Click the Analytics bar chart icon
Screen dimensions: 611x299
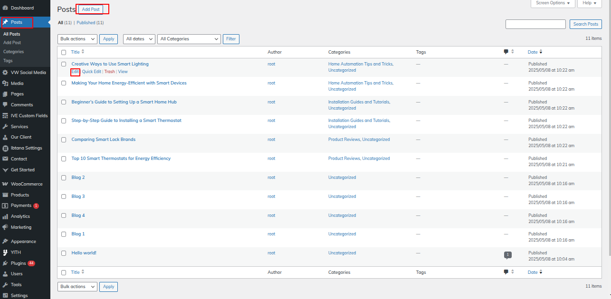coord(5,216)
